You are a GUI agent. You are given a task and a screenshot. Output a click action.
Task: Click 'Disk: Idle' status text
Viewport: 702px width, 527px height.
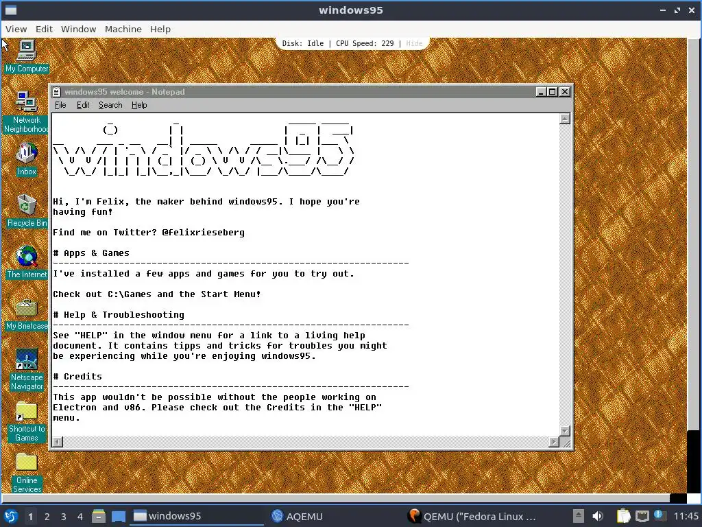[x=302, y=43]
